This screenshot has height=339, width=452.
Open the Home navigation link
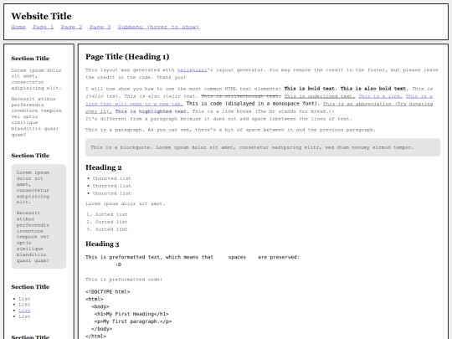click(x=18, y=27)
